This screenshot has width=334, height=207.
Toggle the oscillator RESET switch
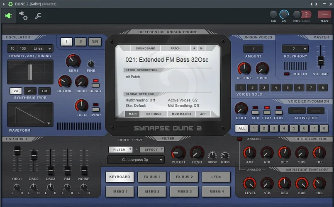point(95,85)
